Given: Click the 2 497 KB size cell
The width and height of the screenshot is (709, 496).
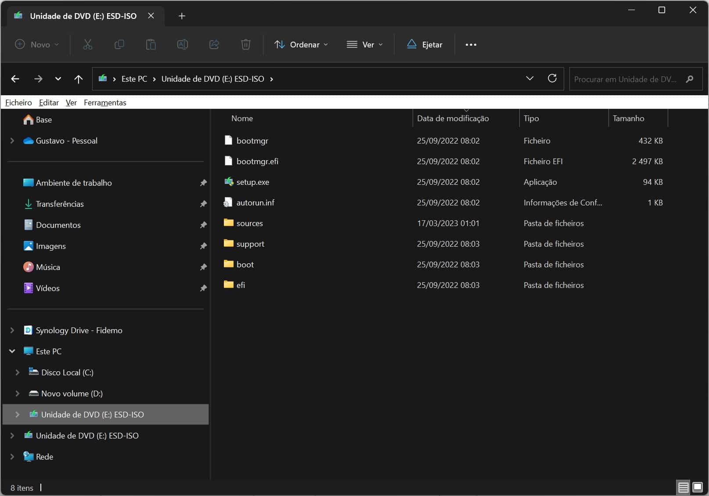Looking at the screenshot, I should (647, 161).
